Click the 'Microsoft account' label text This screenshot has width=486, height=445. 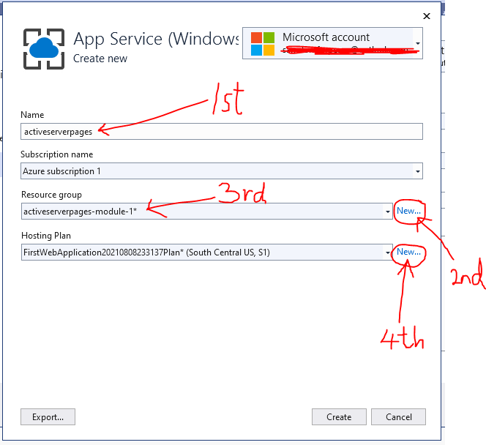click(326, 37)
